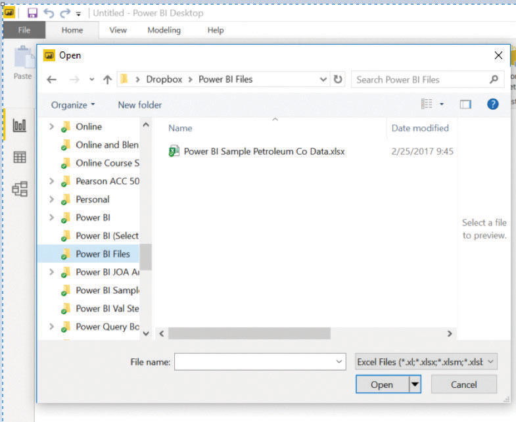
Task: Go up one folder level
Action: tap(107, 80)
